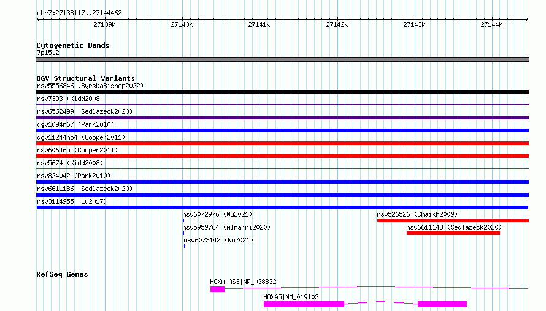Click the red nsv6611143 variant bar

coord(453,233)
